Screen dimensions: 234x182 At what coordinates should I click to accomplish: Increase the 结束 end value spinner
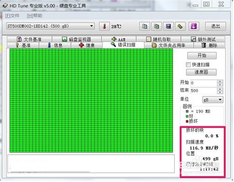tap(220, 89)
